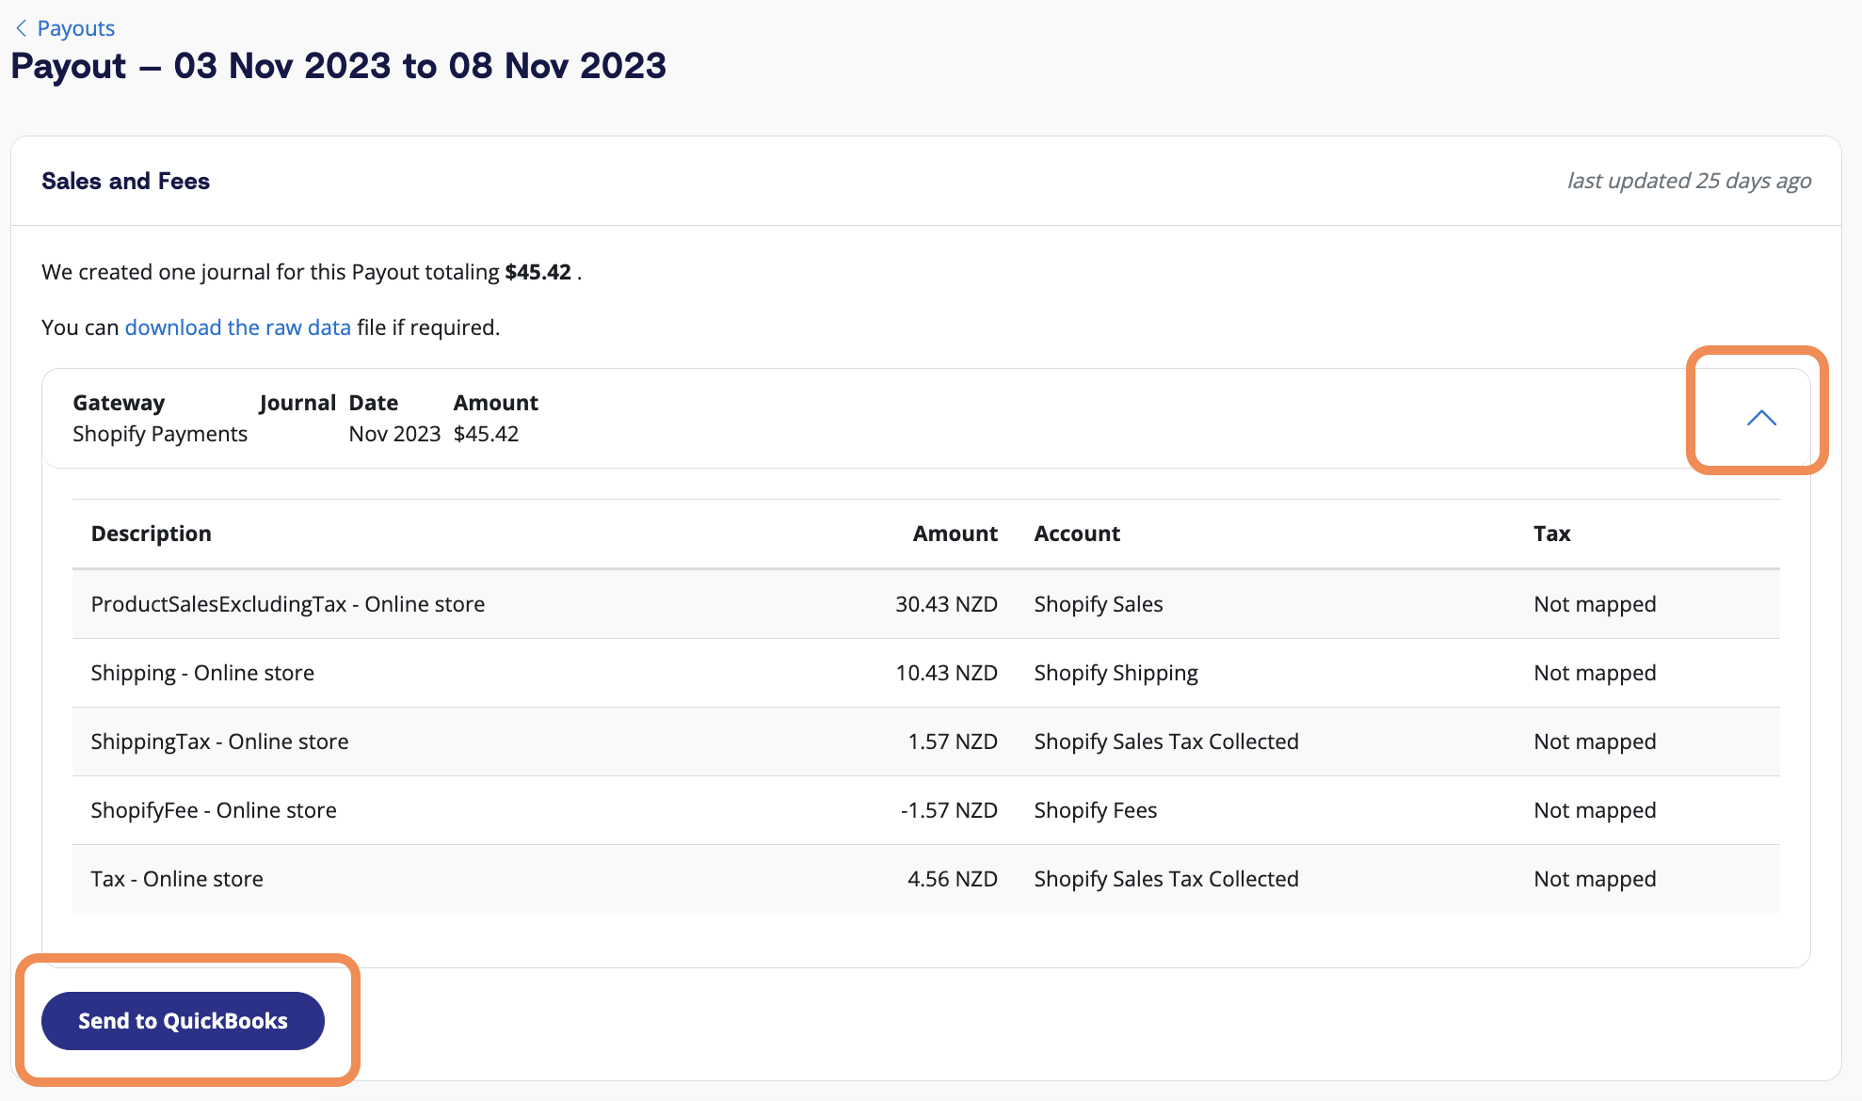
Task: Click Not mapped in ProductSalesExcludingTax row
Action: coord(1595,604)
